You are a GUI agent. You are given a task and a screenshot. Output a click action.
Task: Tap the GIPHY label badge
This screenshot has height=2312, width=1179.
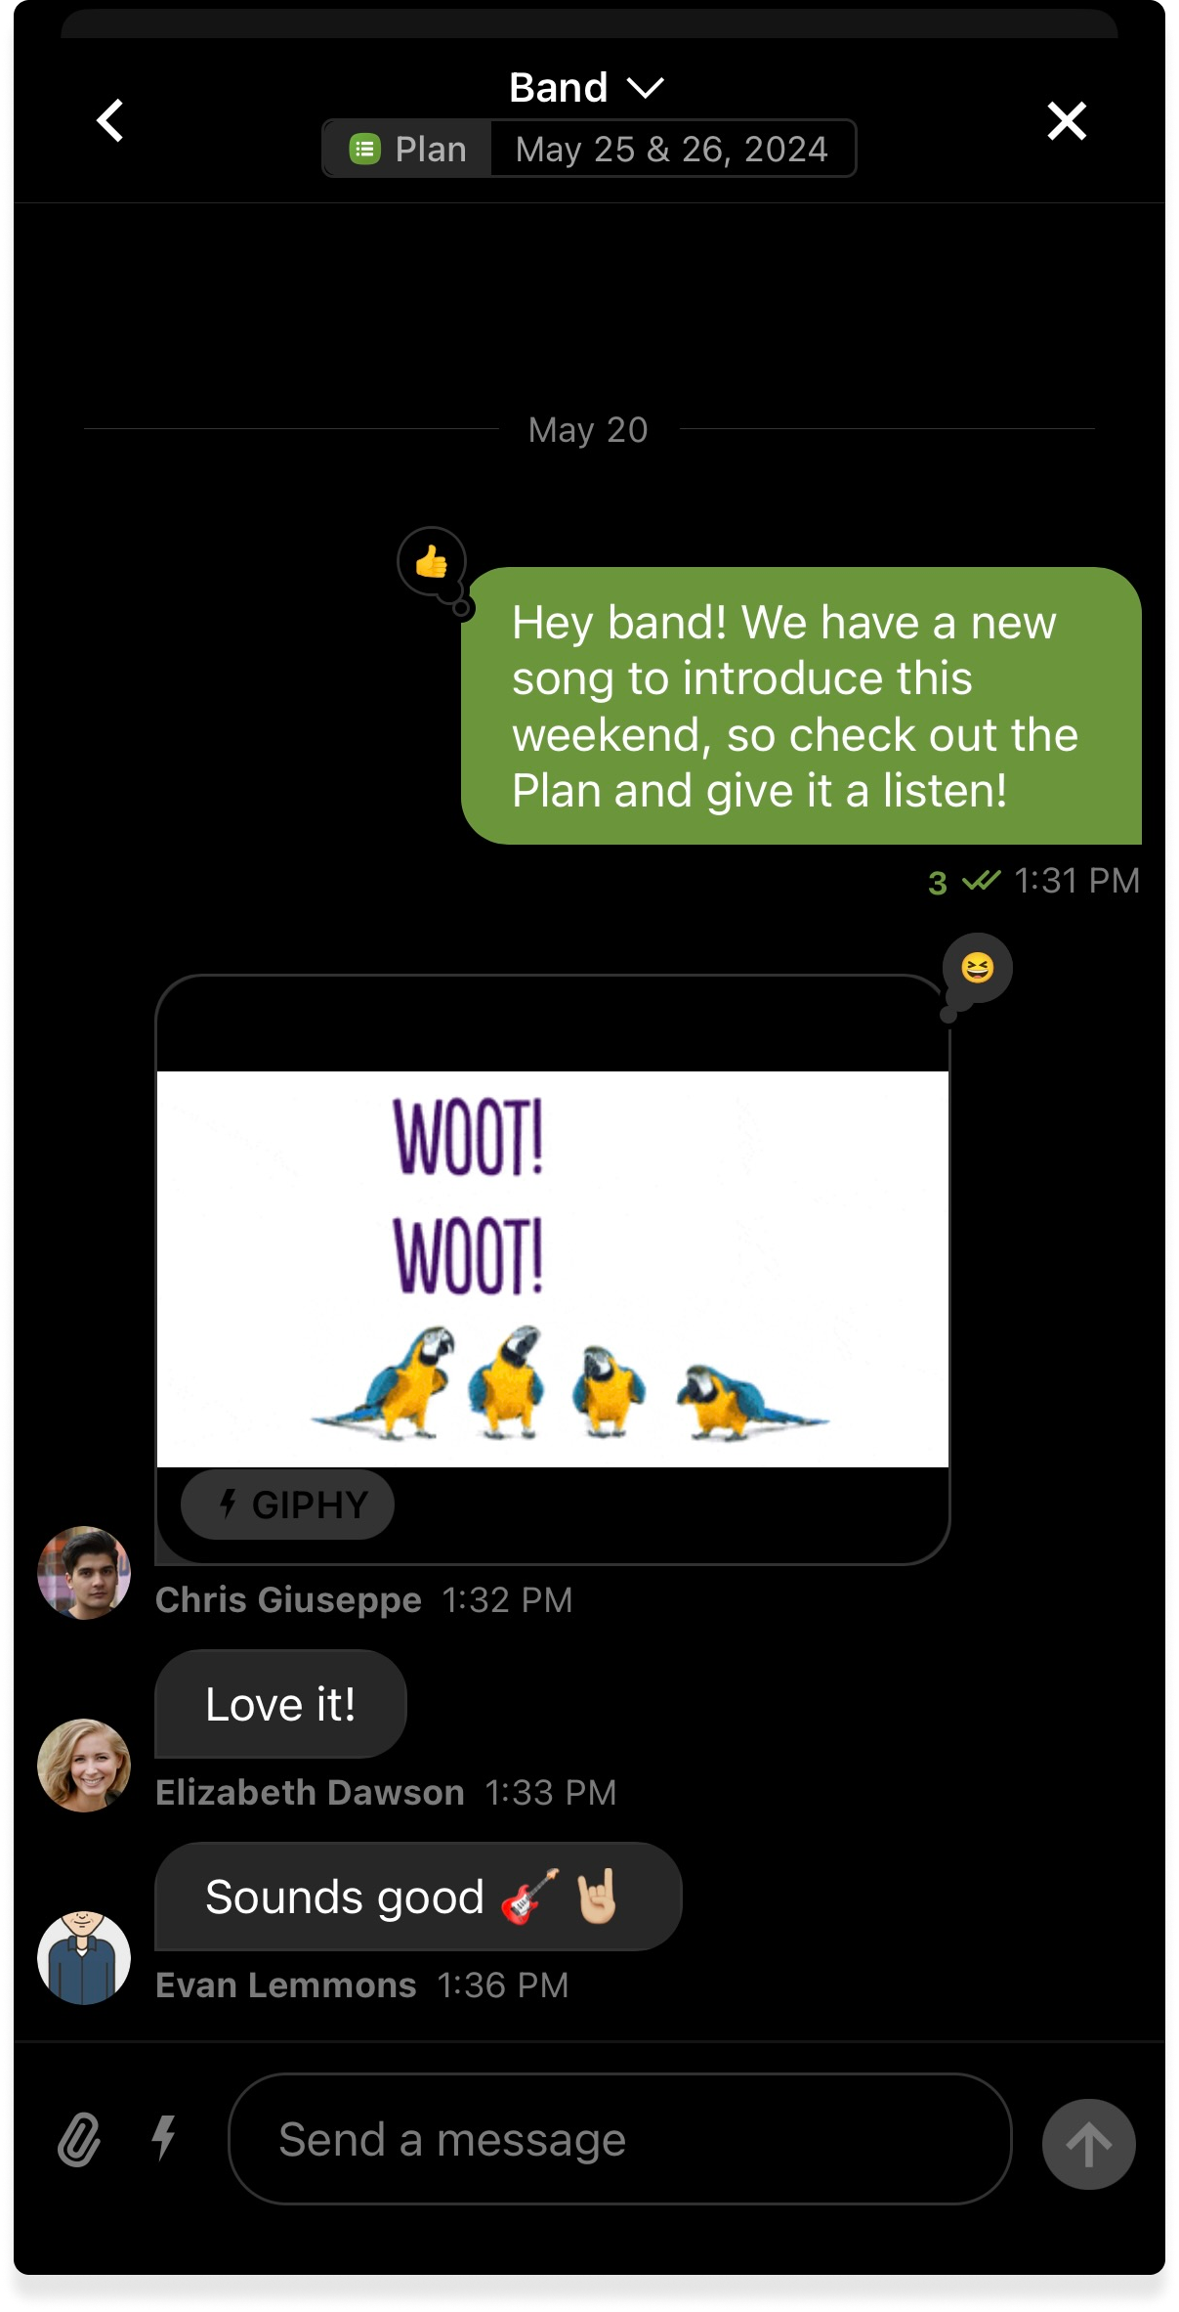(287, 1505)
